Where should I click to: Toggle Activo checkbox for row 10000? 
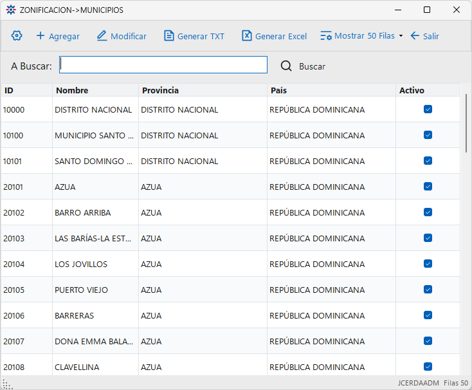[428, 109]
